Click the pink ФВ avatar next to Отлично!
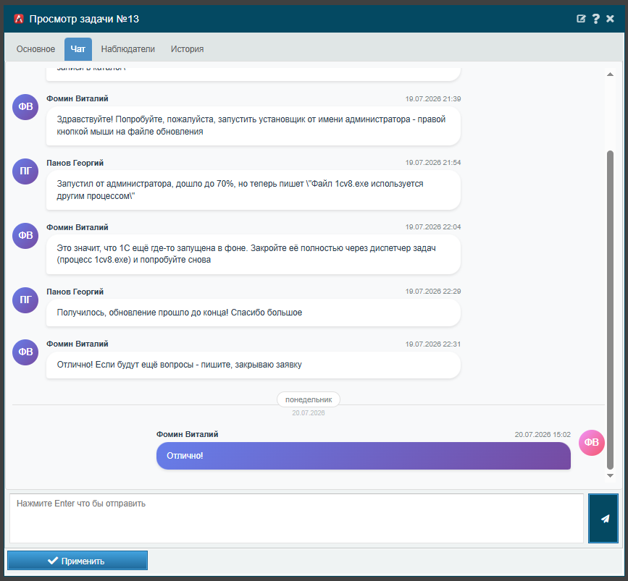Viewport: 628px width, 581px height. point(592,443)
